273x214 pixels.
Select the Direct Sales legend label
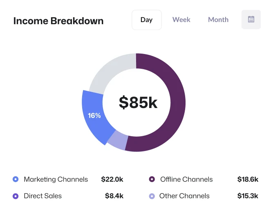tap(43, 196)
